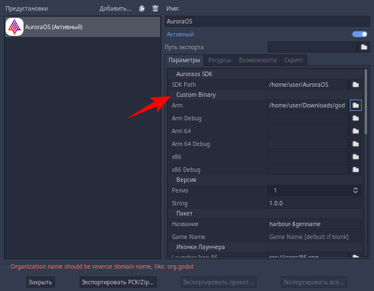Image resolution: width=374 pixels, height=291 pixels.
Task: Open the Добавить... preset menu
Action: (115, 8)
